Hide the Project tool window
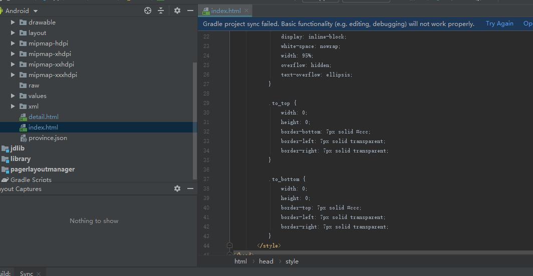Viewport: 533px width, 276px height. pyautogui.click(x=190, y=10)
